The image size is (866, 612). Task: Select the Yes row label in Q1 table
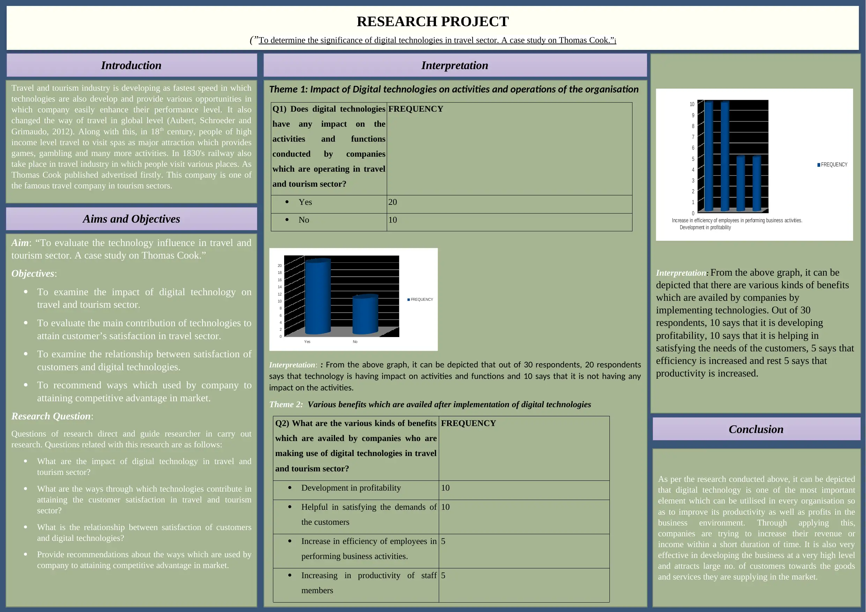click(305, 202)
